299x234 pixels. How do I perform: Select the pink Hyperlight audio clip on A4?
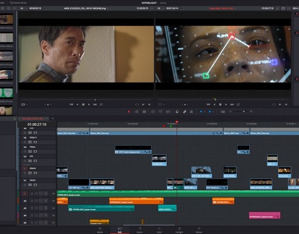pyautogui.click(x=264, y=215)
